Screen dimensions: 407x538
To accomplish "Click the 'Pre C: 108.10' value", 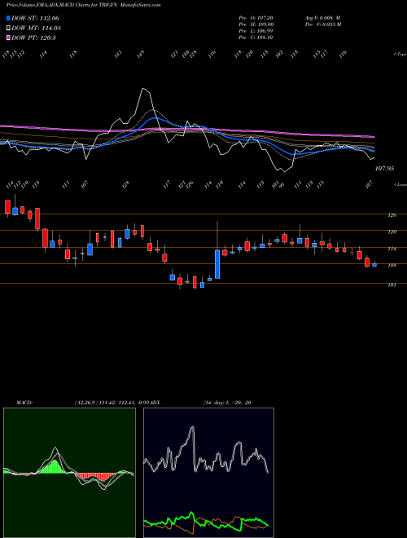I will (x=256, y=37).
